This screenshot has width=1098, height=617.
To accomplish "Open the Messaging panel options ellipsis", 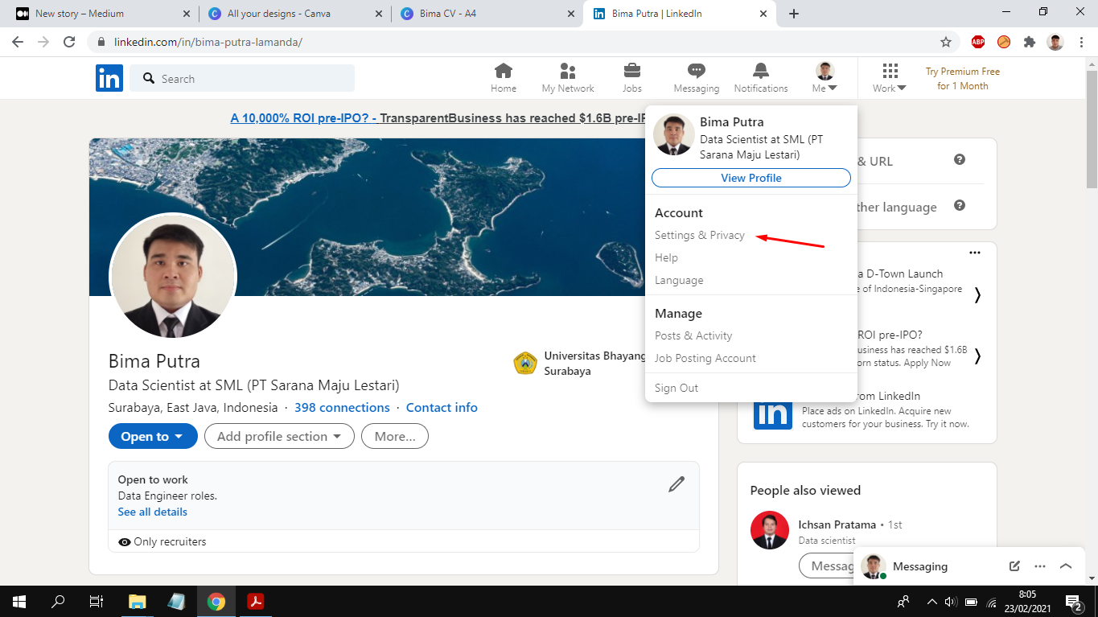I will [1040, 566].
